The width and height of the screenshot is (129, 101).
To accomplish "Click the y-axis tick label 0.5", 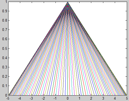I will point(5,48).
